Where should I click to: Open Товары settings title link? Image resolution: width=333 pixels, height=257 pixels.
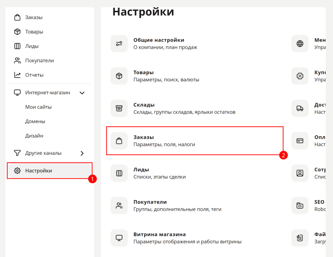(x=144, y=72)
